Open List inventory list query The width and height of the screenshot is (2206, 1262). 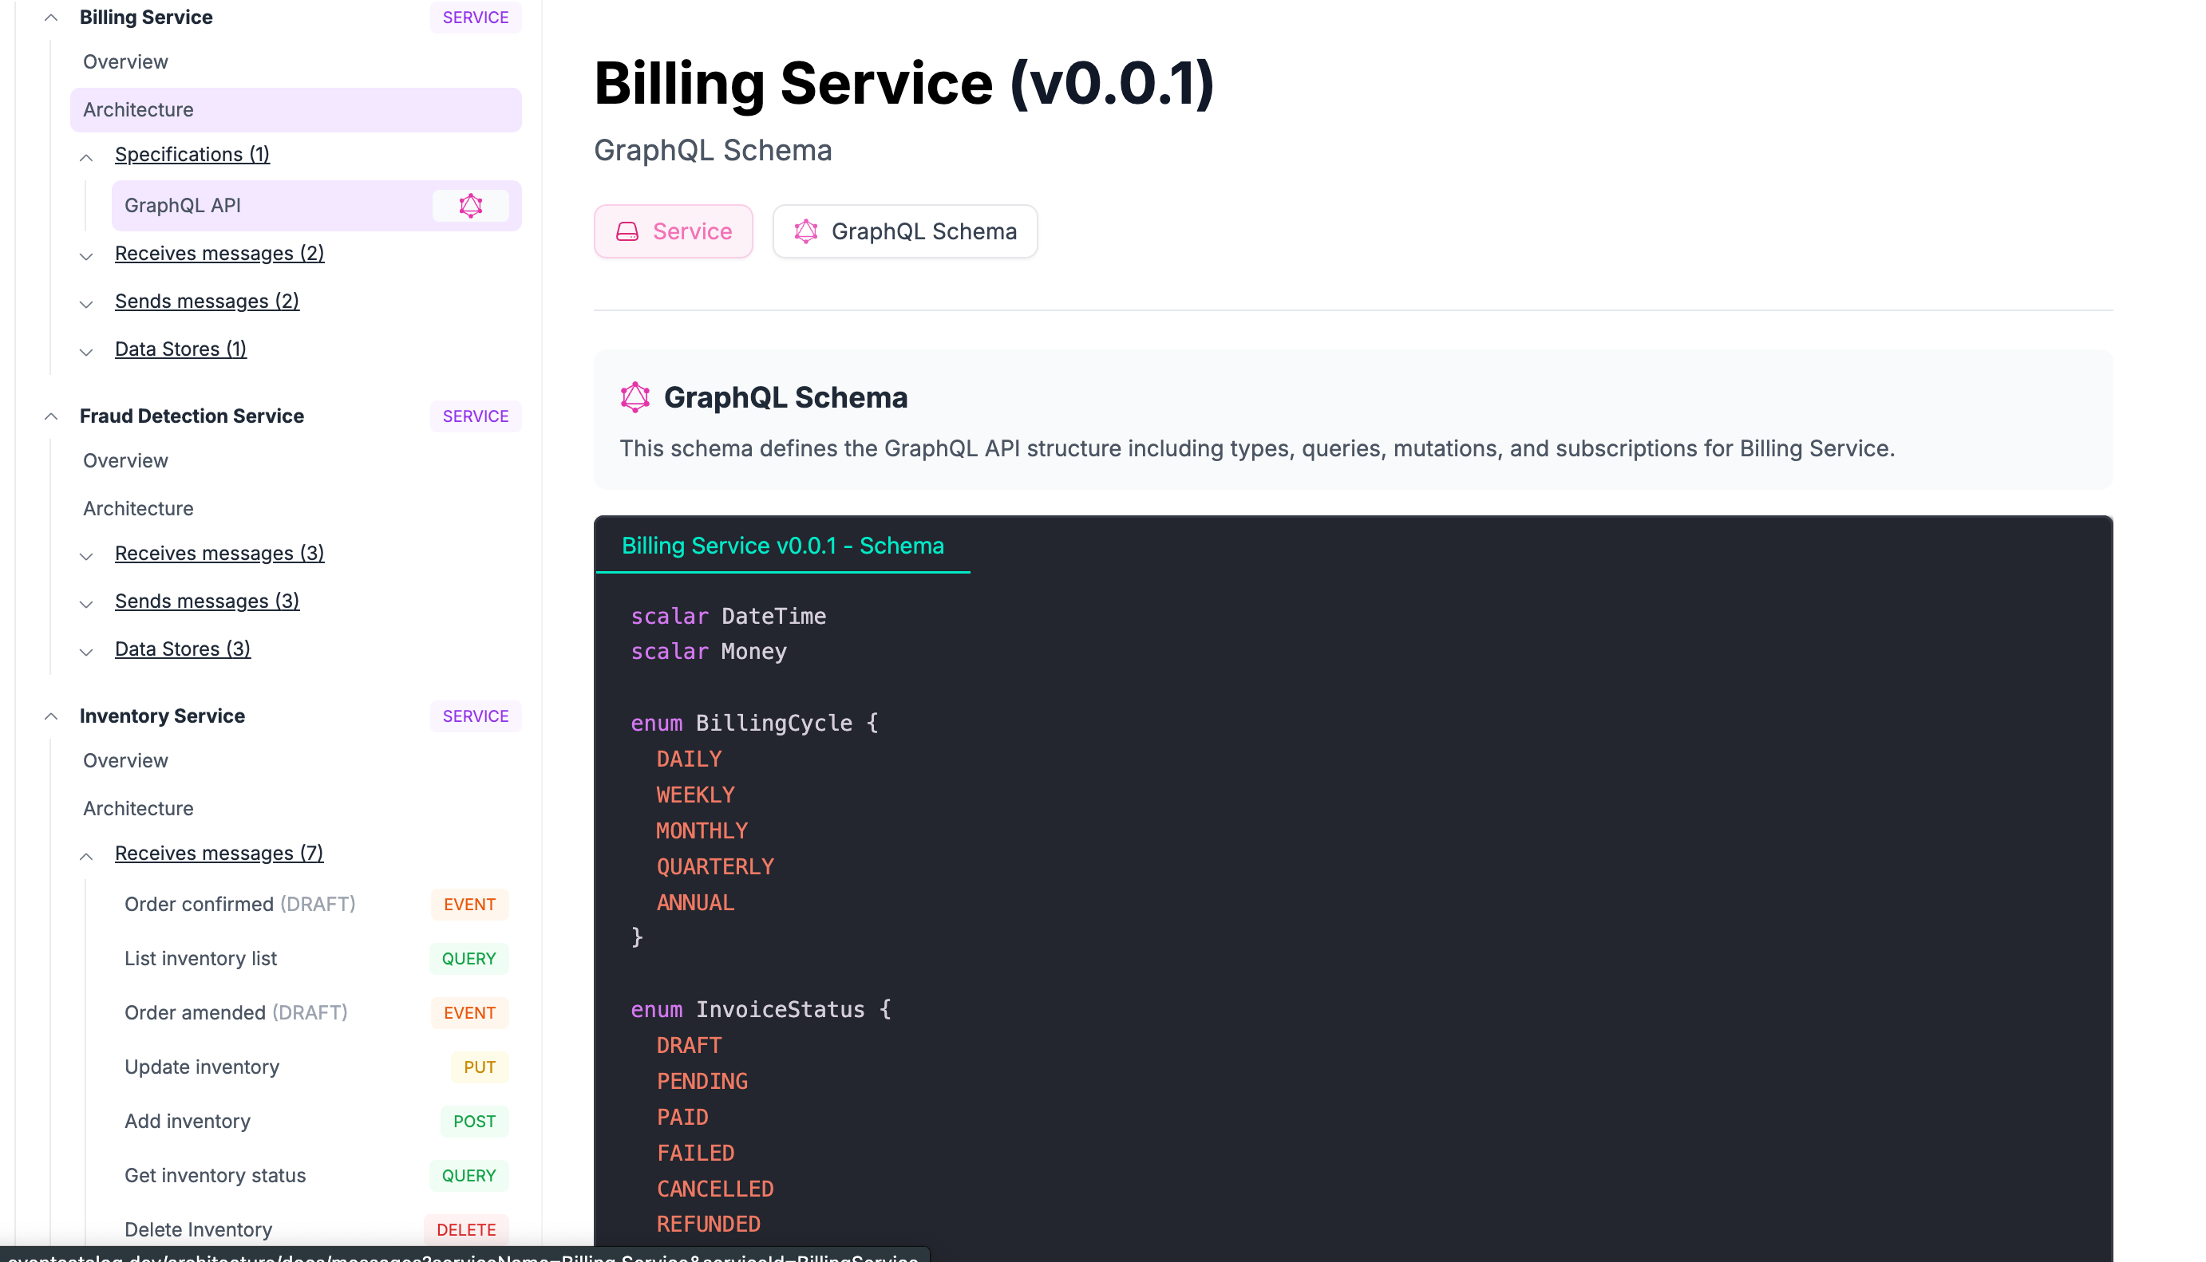[201, 959]
